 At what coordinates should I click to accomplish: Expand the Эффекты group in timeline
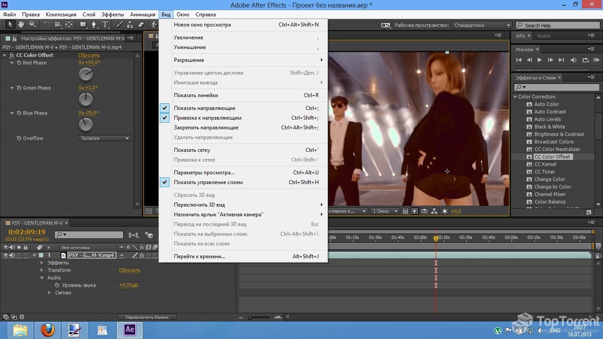42,263
